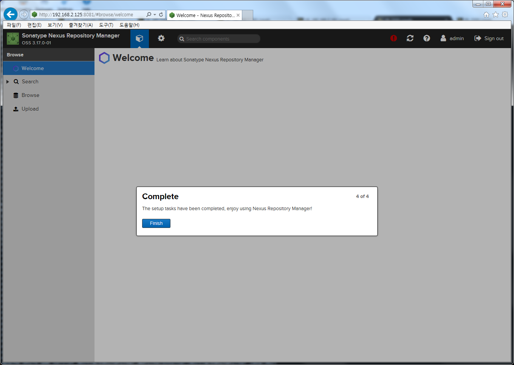Open the 편집(E) menu

click(x=34, y=25)
